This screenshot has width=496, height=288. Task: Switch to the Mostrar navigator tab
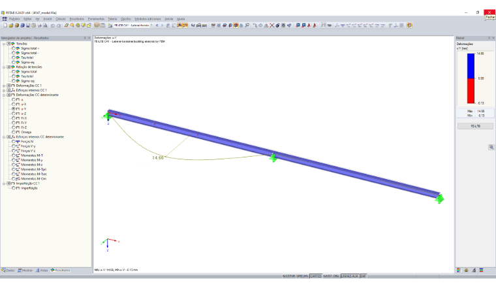pyautogui.click(x=25, y=270)
